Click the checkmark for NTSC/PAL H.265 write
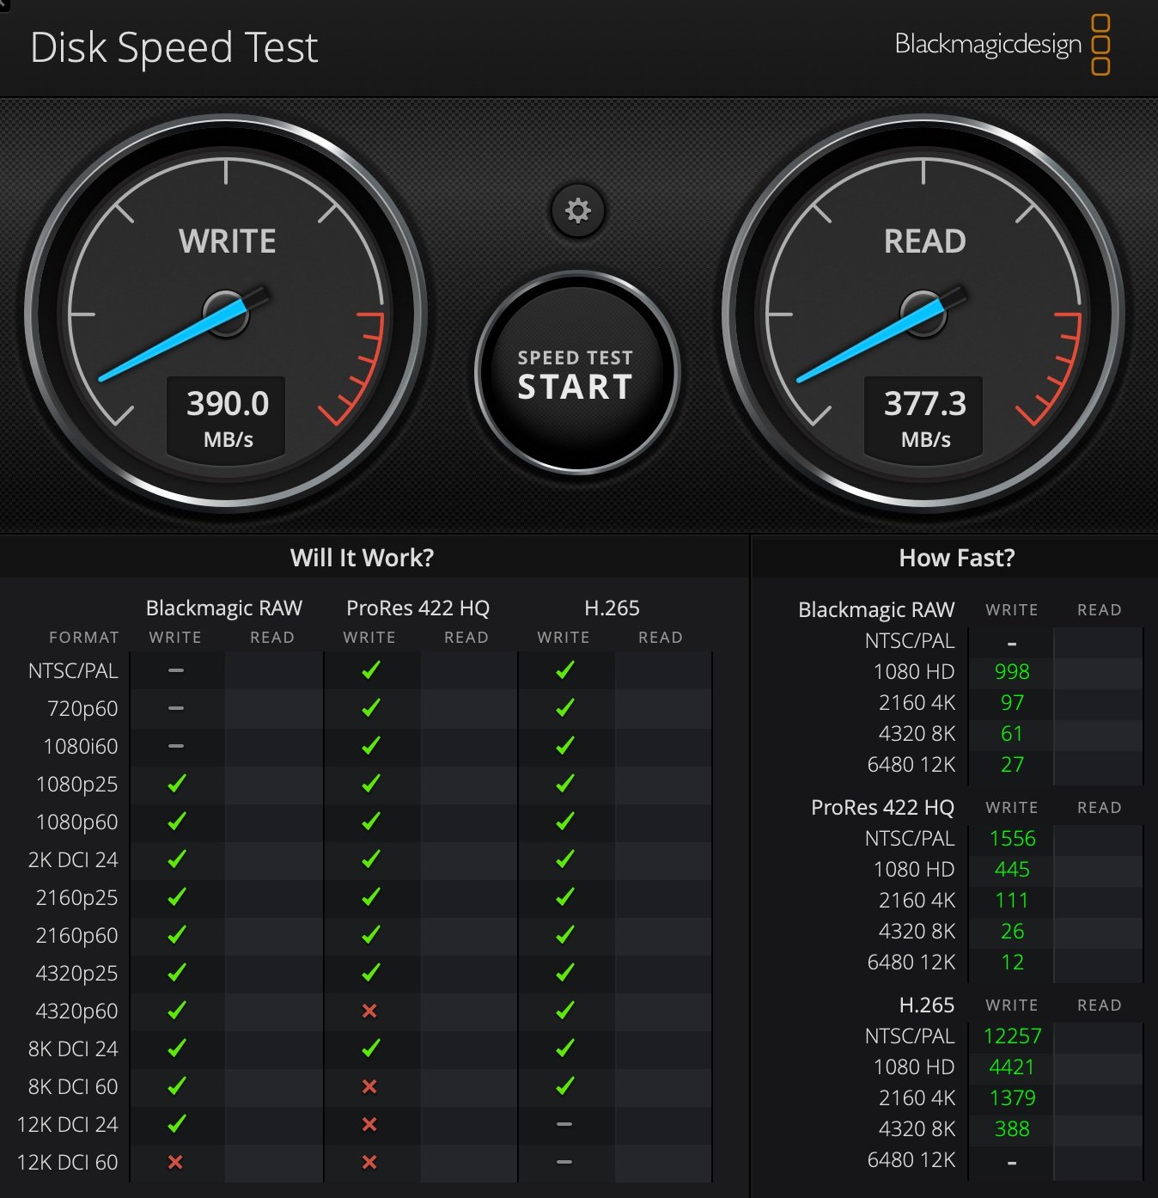This screenshot has width=1158, height=1198. click(564, 669)
